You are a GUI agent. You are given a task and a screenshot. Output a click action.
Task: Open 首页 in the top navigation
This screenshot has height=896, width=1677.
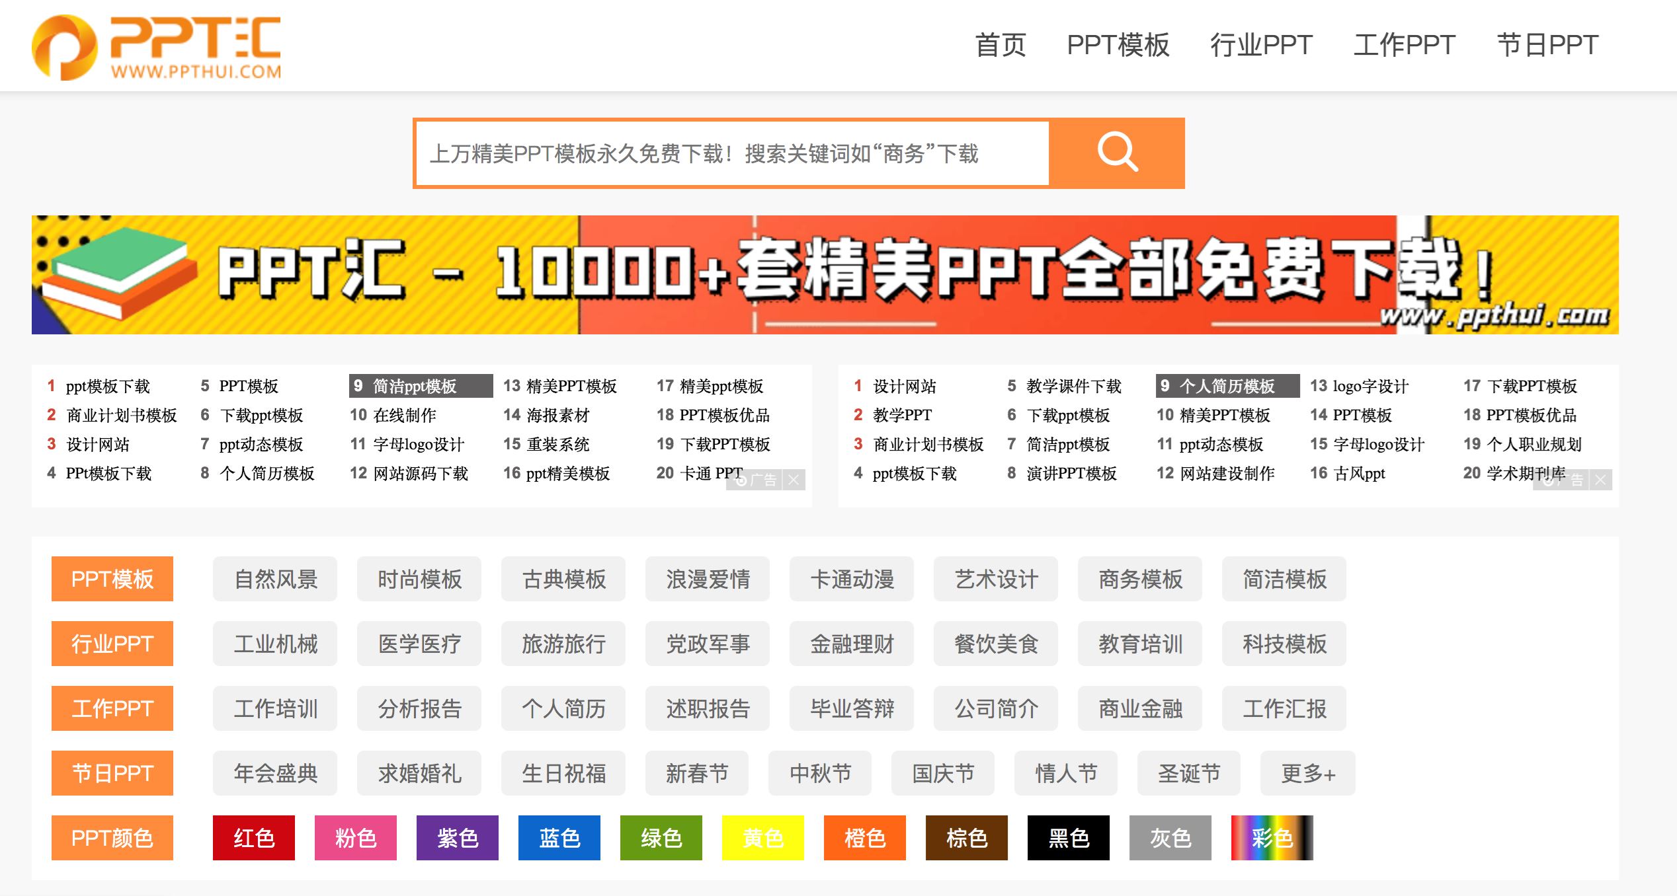[1001, 45]
